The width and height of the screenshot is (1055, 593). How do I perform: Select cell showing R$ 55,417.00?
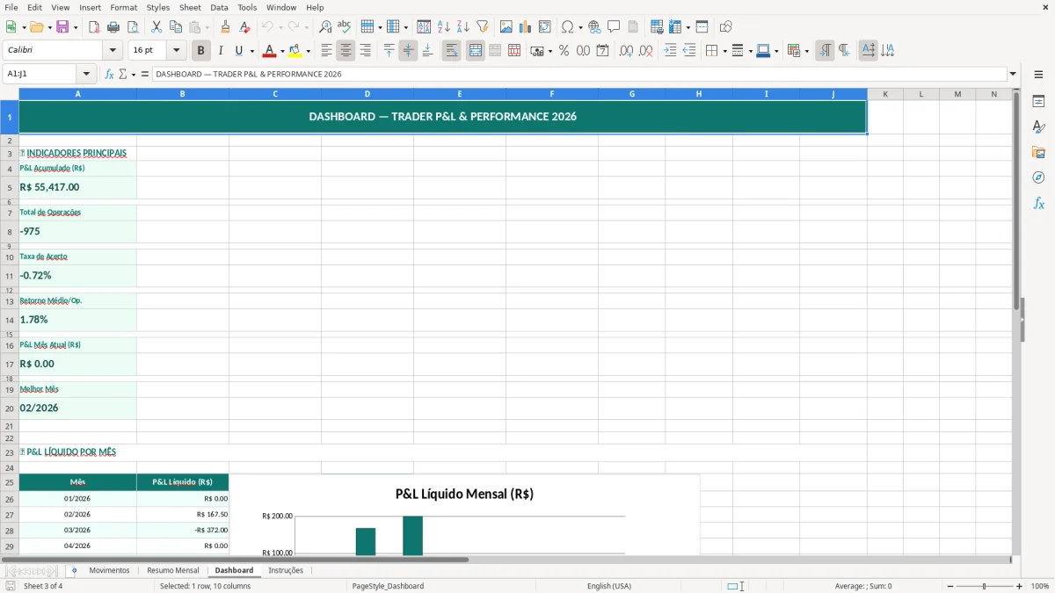pos(77,187)
